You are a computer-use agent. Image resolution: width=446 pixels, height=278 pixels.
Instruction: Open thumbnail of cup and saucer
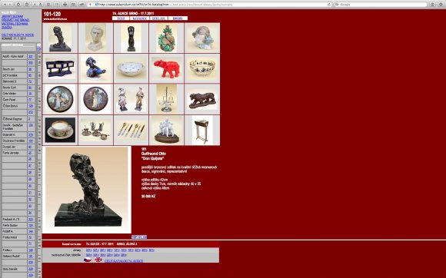tap(60, 130)
